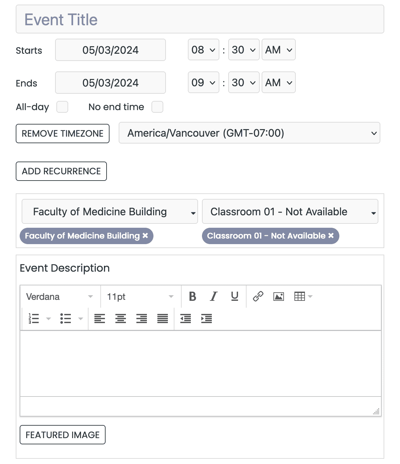
Task: Open the America/Vancouver timezone dropdown
Action: (249, 133)
